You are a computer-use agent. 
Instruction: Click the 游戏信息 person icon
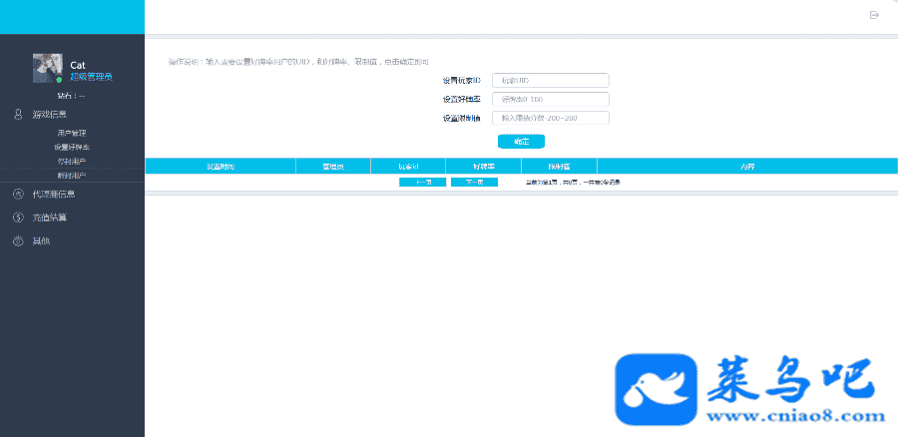(18, 115)
